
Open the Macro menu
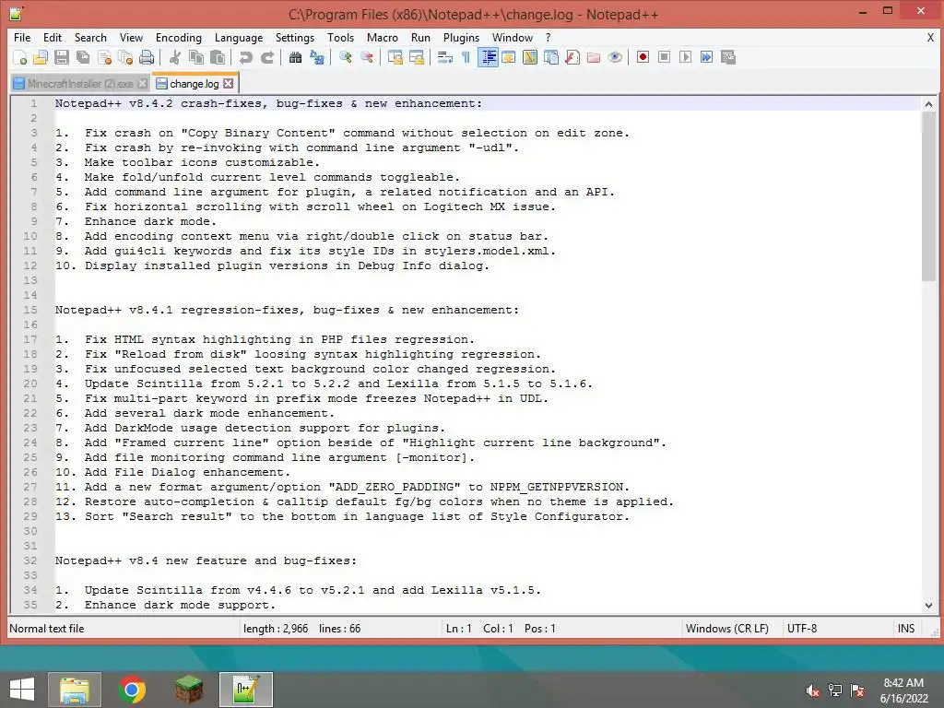(x=383, y=37)
